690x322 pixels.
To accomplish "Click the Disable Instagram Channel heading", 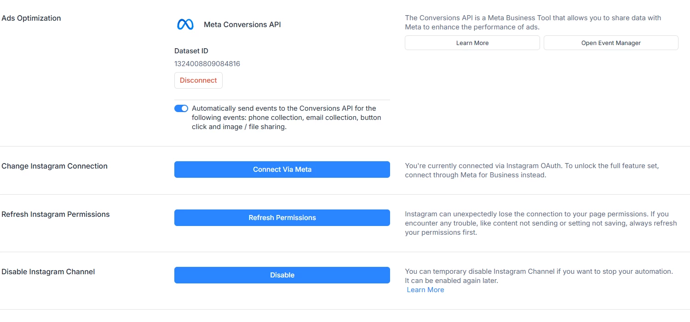I will [48, 272].
